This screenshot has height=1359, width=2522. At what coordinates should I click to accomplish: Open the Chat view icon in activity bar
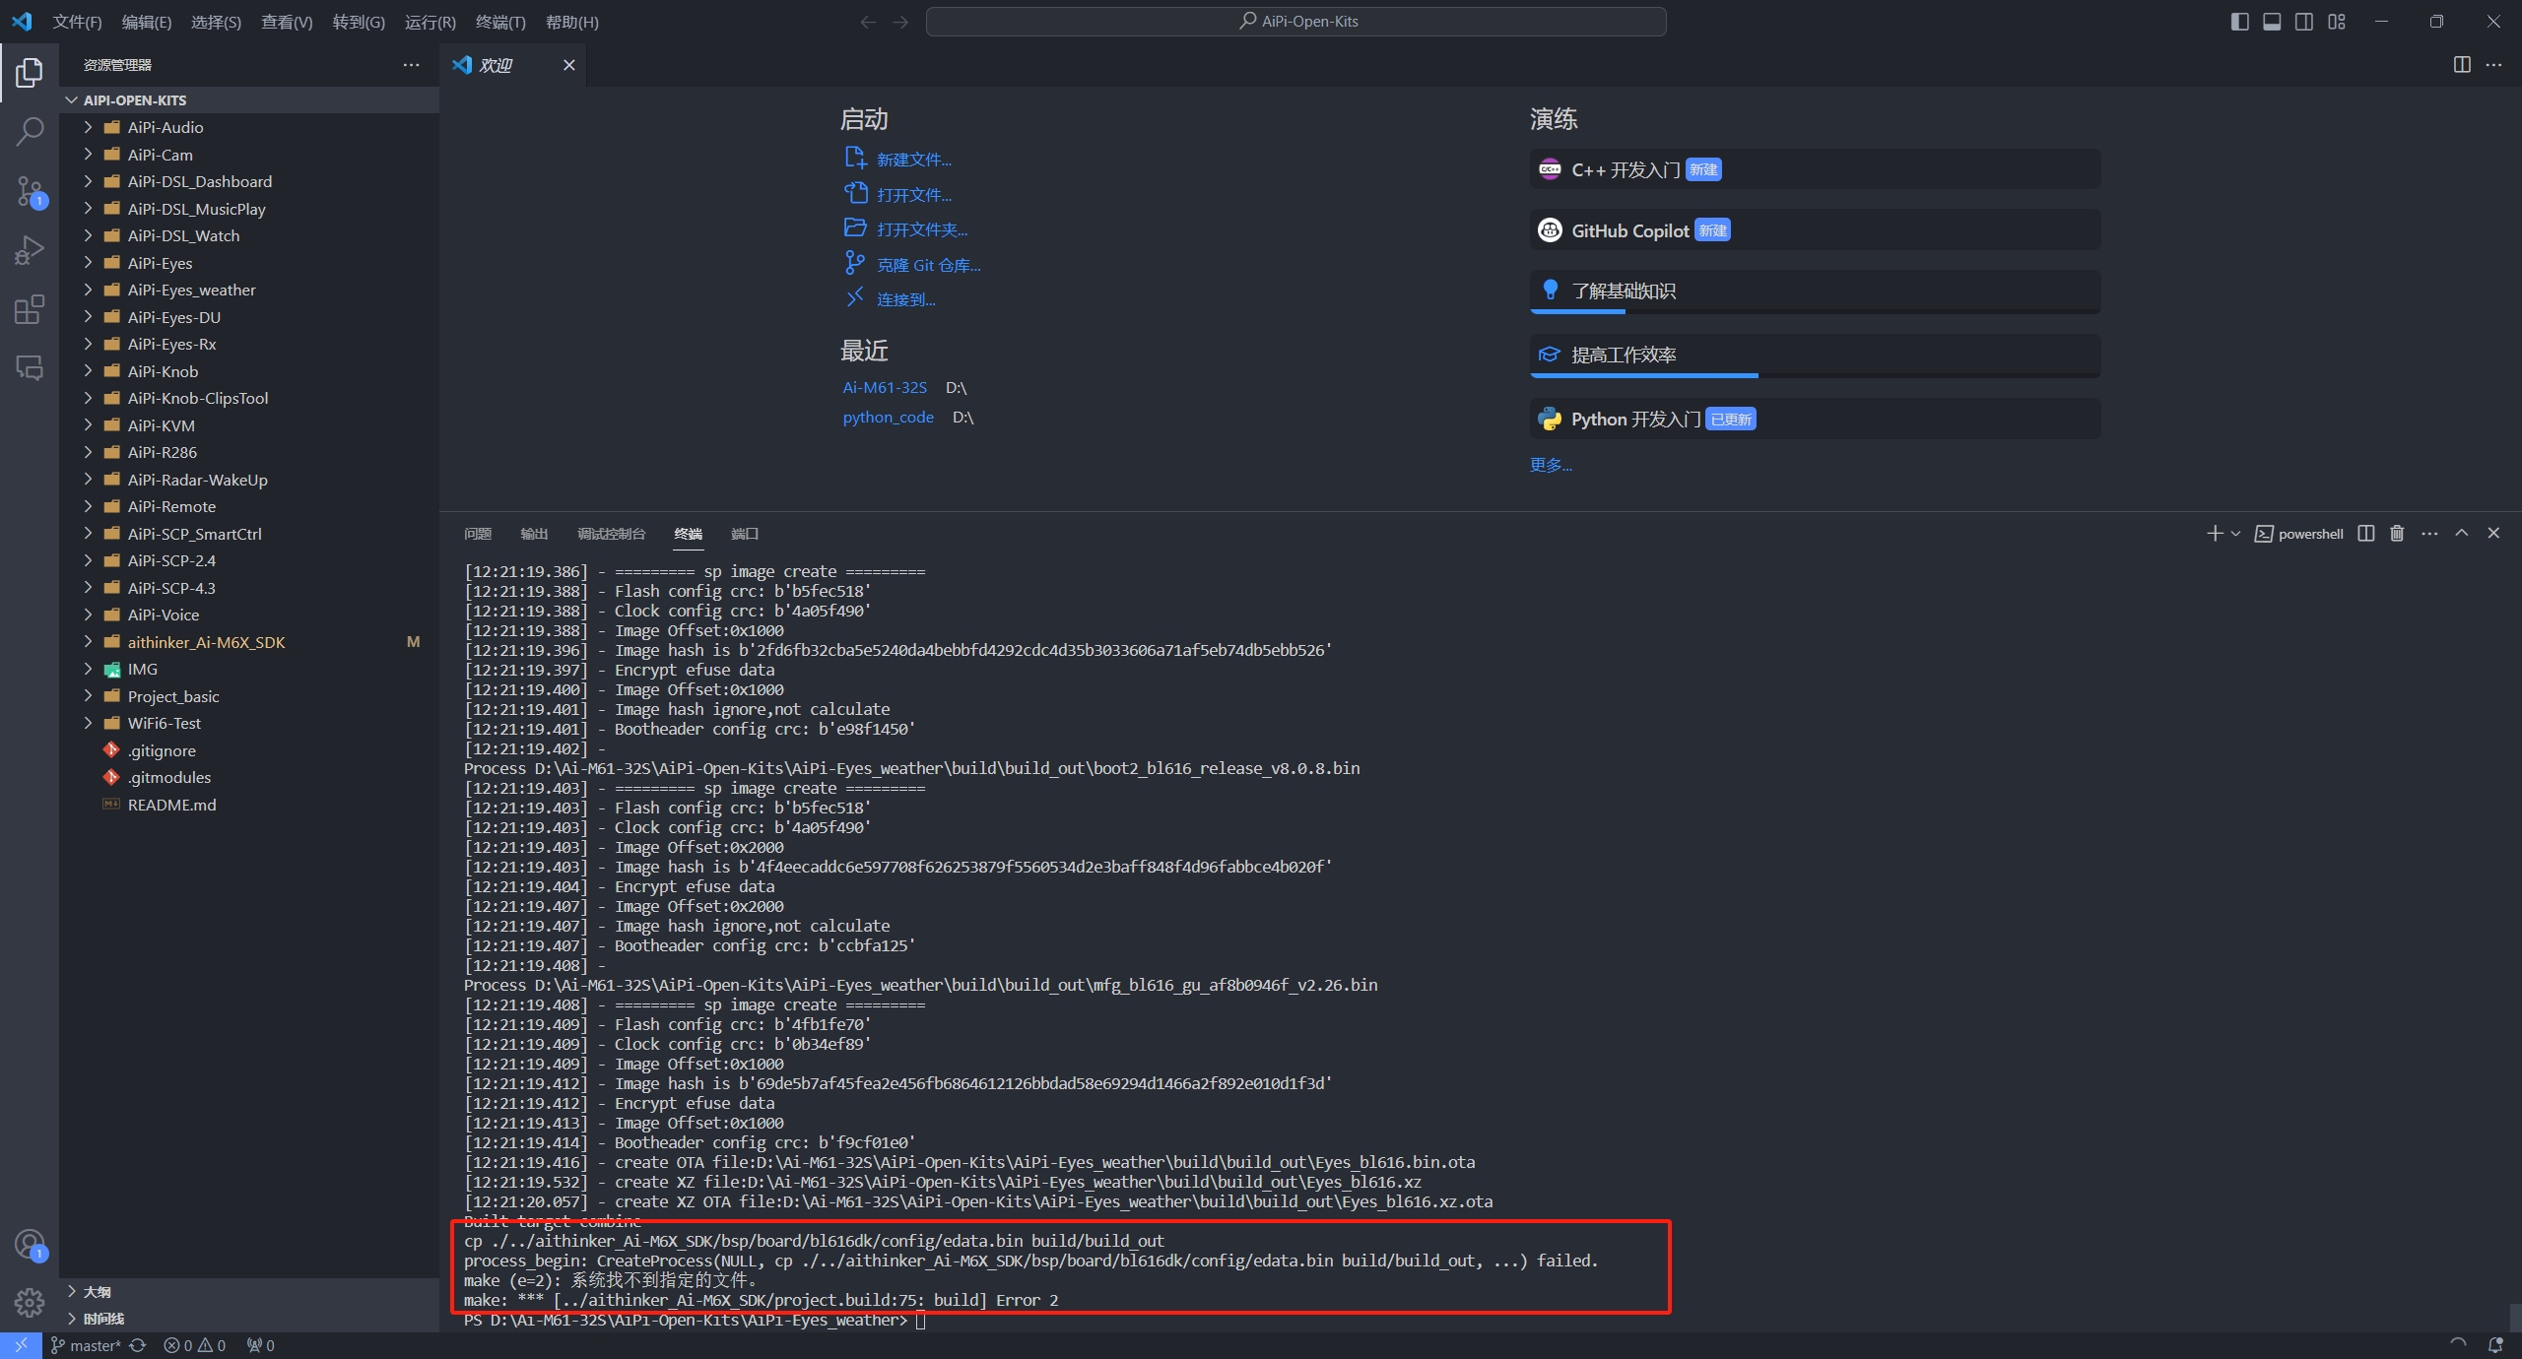coord(30,368)
